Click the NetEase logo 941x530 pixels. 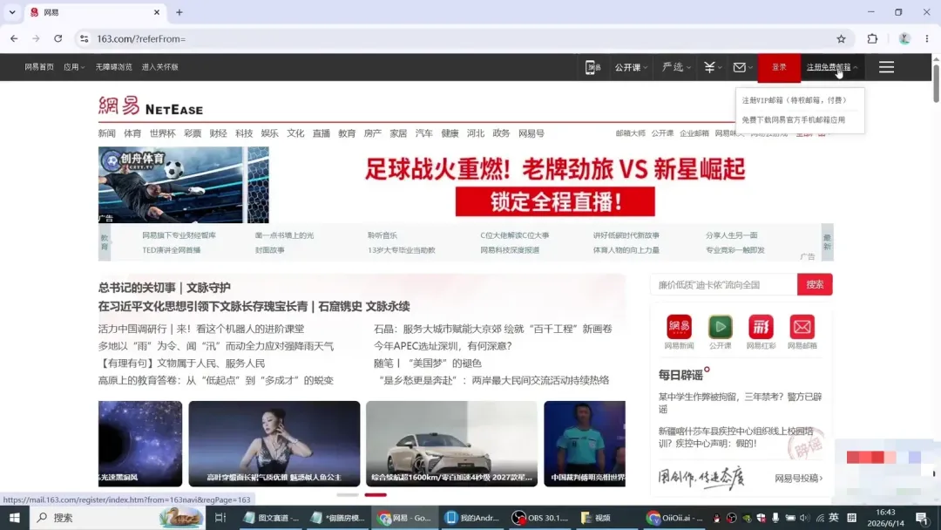point(151,106)
